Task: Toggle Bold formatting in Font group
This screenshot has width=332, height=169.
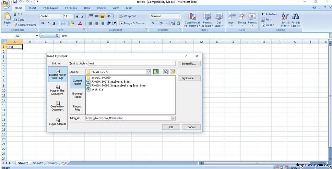Action: pyautogui.click(x=43, y=23)
